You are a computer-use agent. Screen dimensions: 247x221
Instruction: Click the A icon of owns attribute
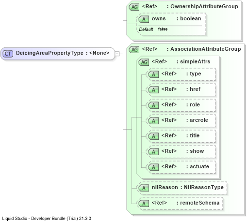click(144, 19)
